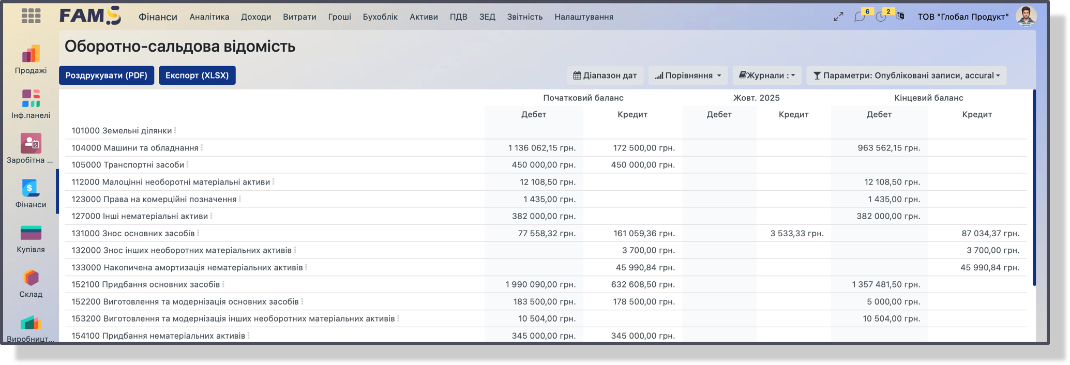Image resolution: width=1070 pixels, height=365 pixels.
Task: Open options dots for 127000 Інші нематеріальні активи
Action: [x=211, y=216]
